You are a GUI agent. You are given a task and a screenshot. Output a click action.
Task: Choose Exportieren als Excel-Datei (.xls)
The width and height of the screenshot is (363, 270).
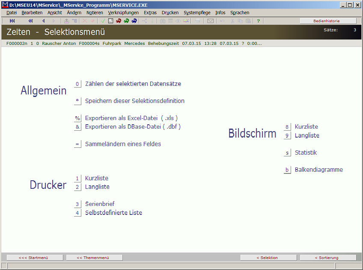[x=131, y=118]
